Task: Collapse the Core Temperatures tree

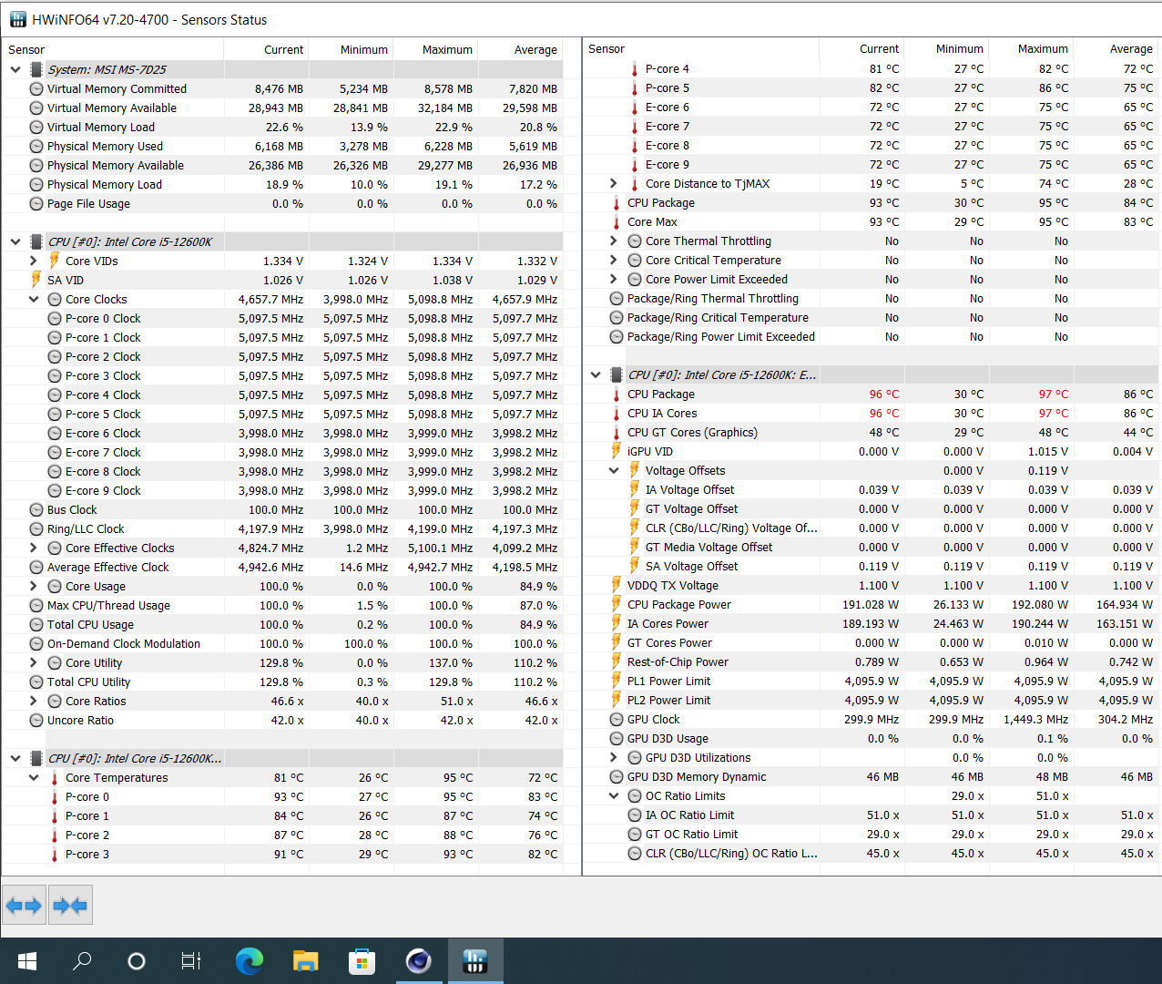Action: [34, 777]
